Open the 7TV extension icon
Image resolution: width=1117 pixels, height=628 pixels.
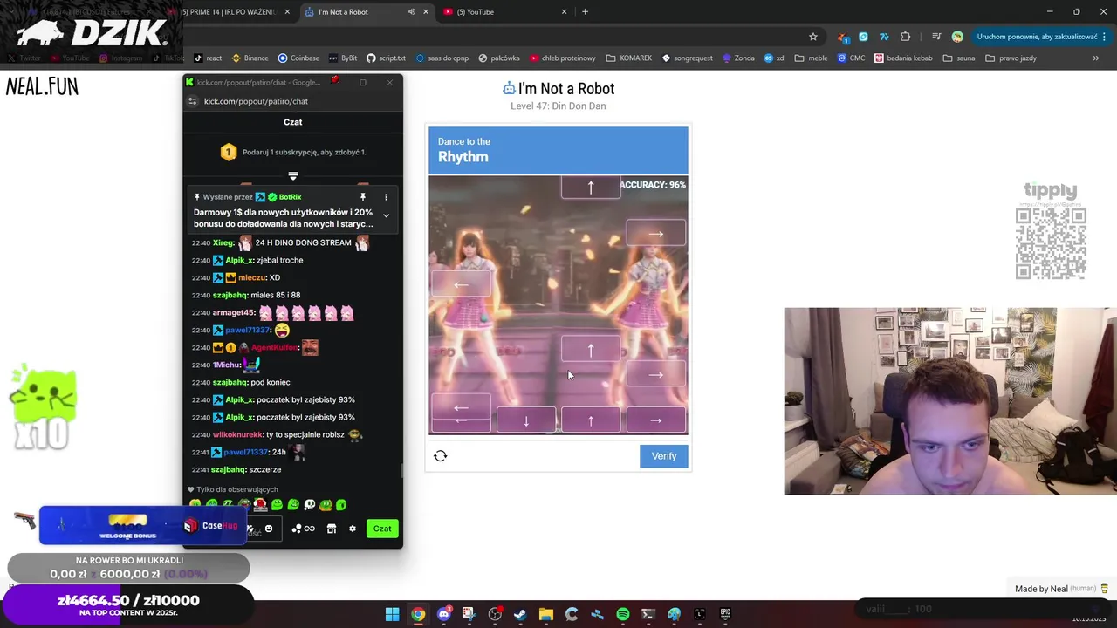tap(884, 37)
